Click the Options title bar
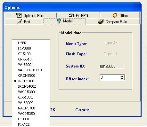Image resolution: width=147 pixels, height=127 pixels. [72, 7]
